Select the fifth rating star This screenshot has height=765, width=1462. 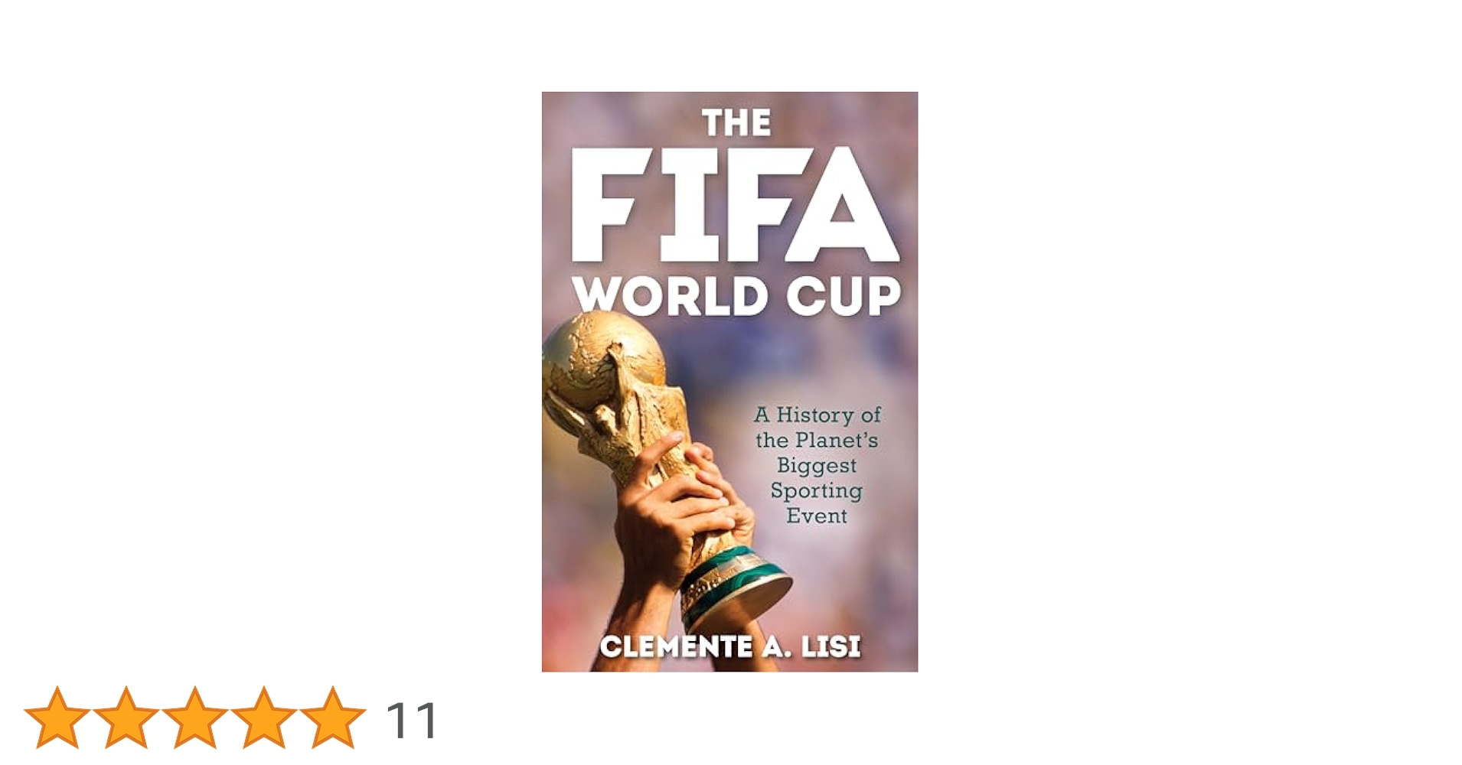(x=332, y=718)
